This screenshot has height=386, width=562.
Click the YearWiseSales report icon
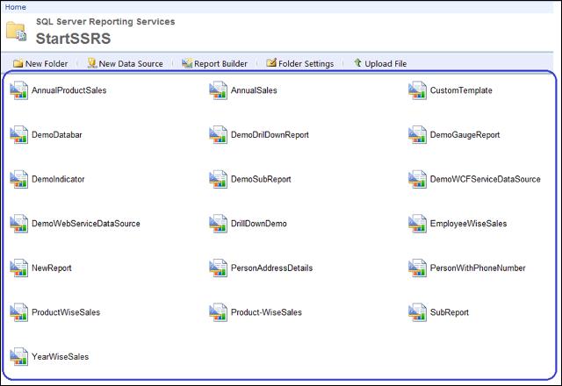pyautogui.click(x=19, y=357)
